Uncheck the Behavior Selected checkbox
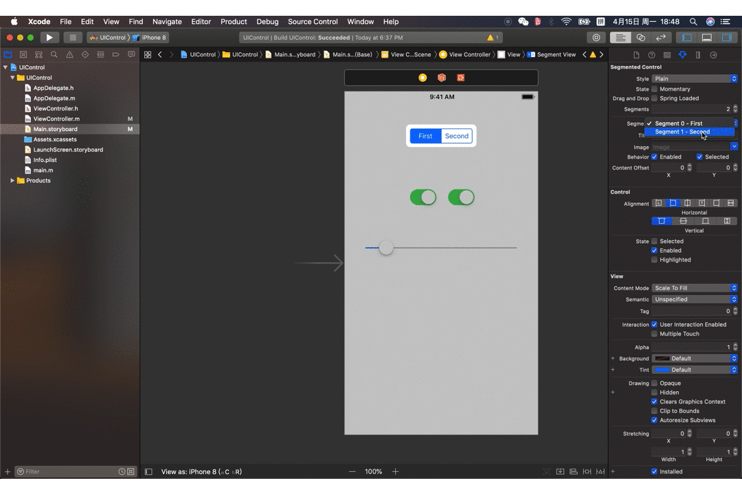Viewport: 742px width, 494px height. 699,157
